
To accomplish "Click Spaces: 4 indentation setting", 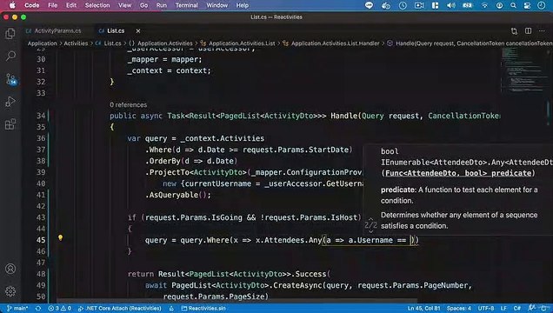I will (458, 309).
